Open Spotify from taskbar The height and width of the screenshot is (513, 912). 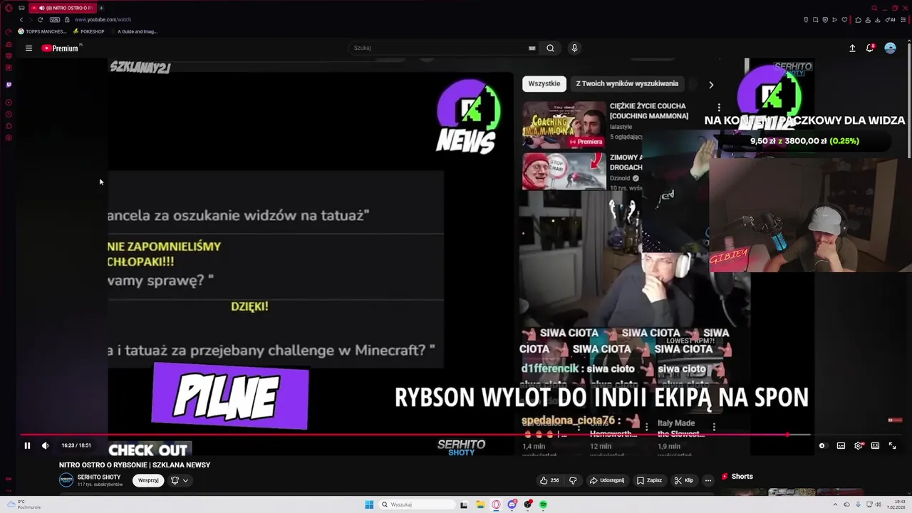[543, 504]
